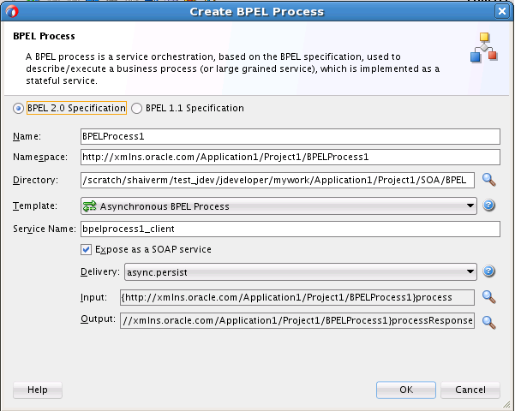Open help for the Delivery option
This screenshot has width=515, height=411.
point(488,271)
